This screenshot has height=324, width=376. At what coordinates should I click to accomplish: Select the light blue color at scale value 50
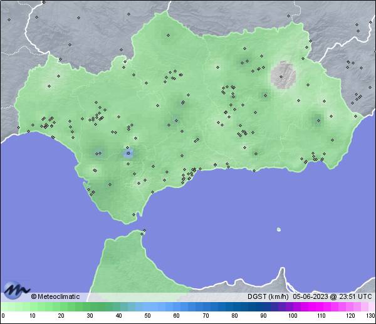point(147,306)
